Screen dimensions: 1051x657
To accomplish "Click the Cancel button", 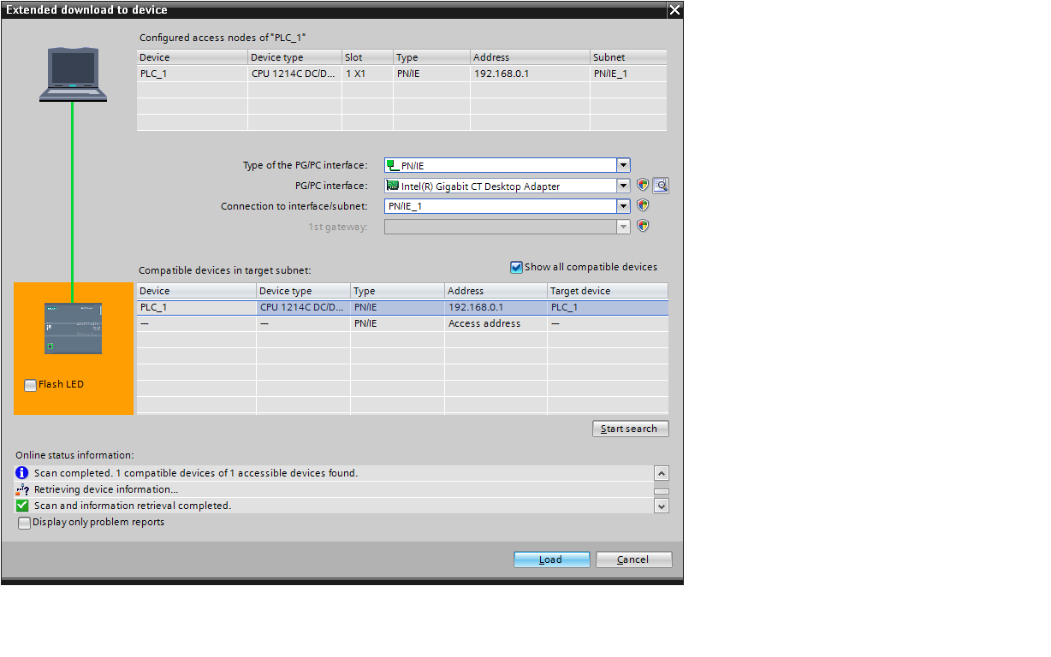I will [x=634, y=559].
